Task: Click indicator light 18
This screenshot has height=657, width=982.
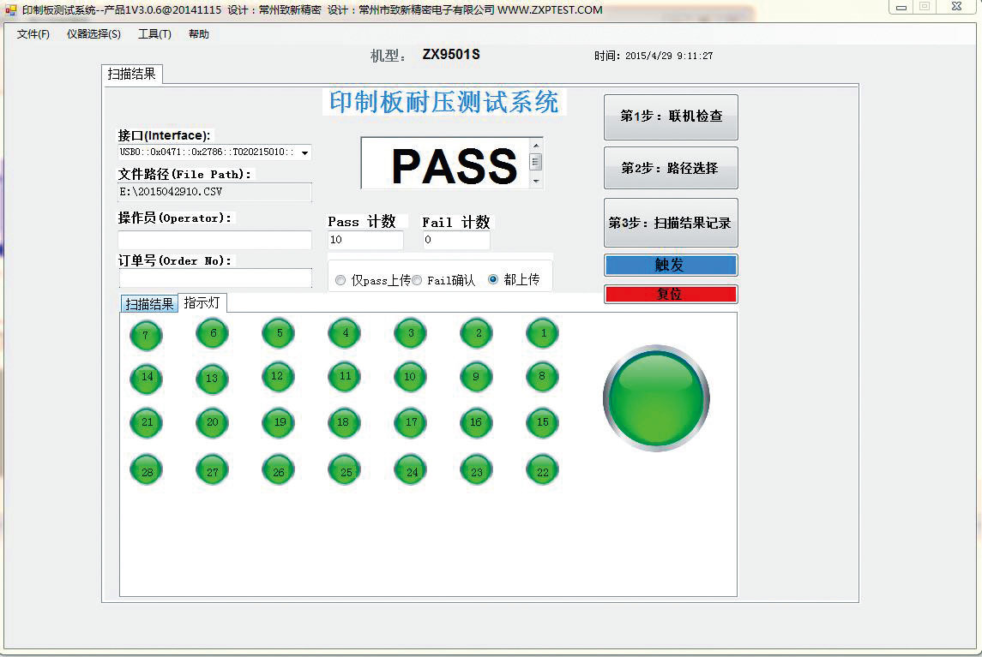Action: [x=344, y=422]
